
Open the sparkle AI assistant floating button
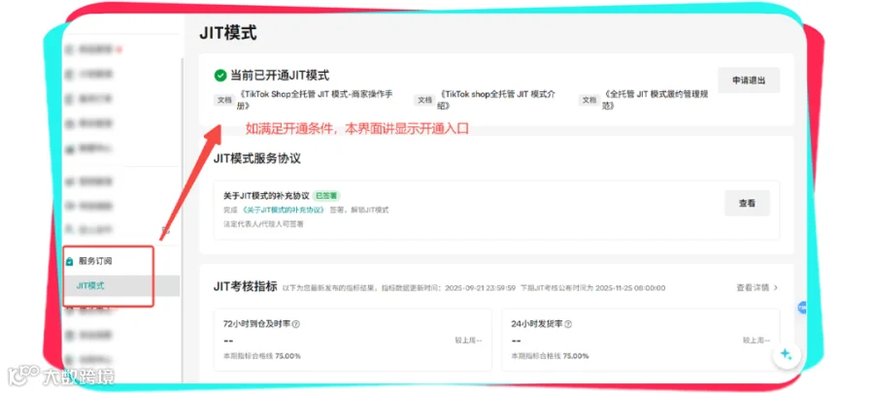click(787, 354)
